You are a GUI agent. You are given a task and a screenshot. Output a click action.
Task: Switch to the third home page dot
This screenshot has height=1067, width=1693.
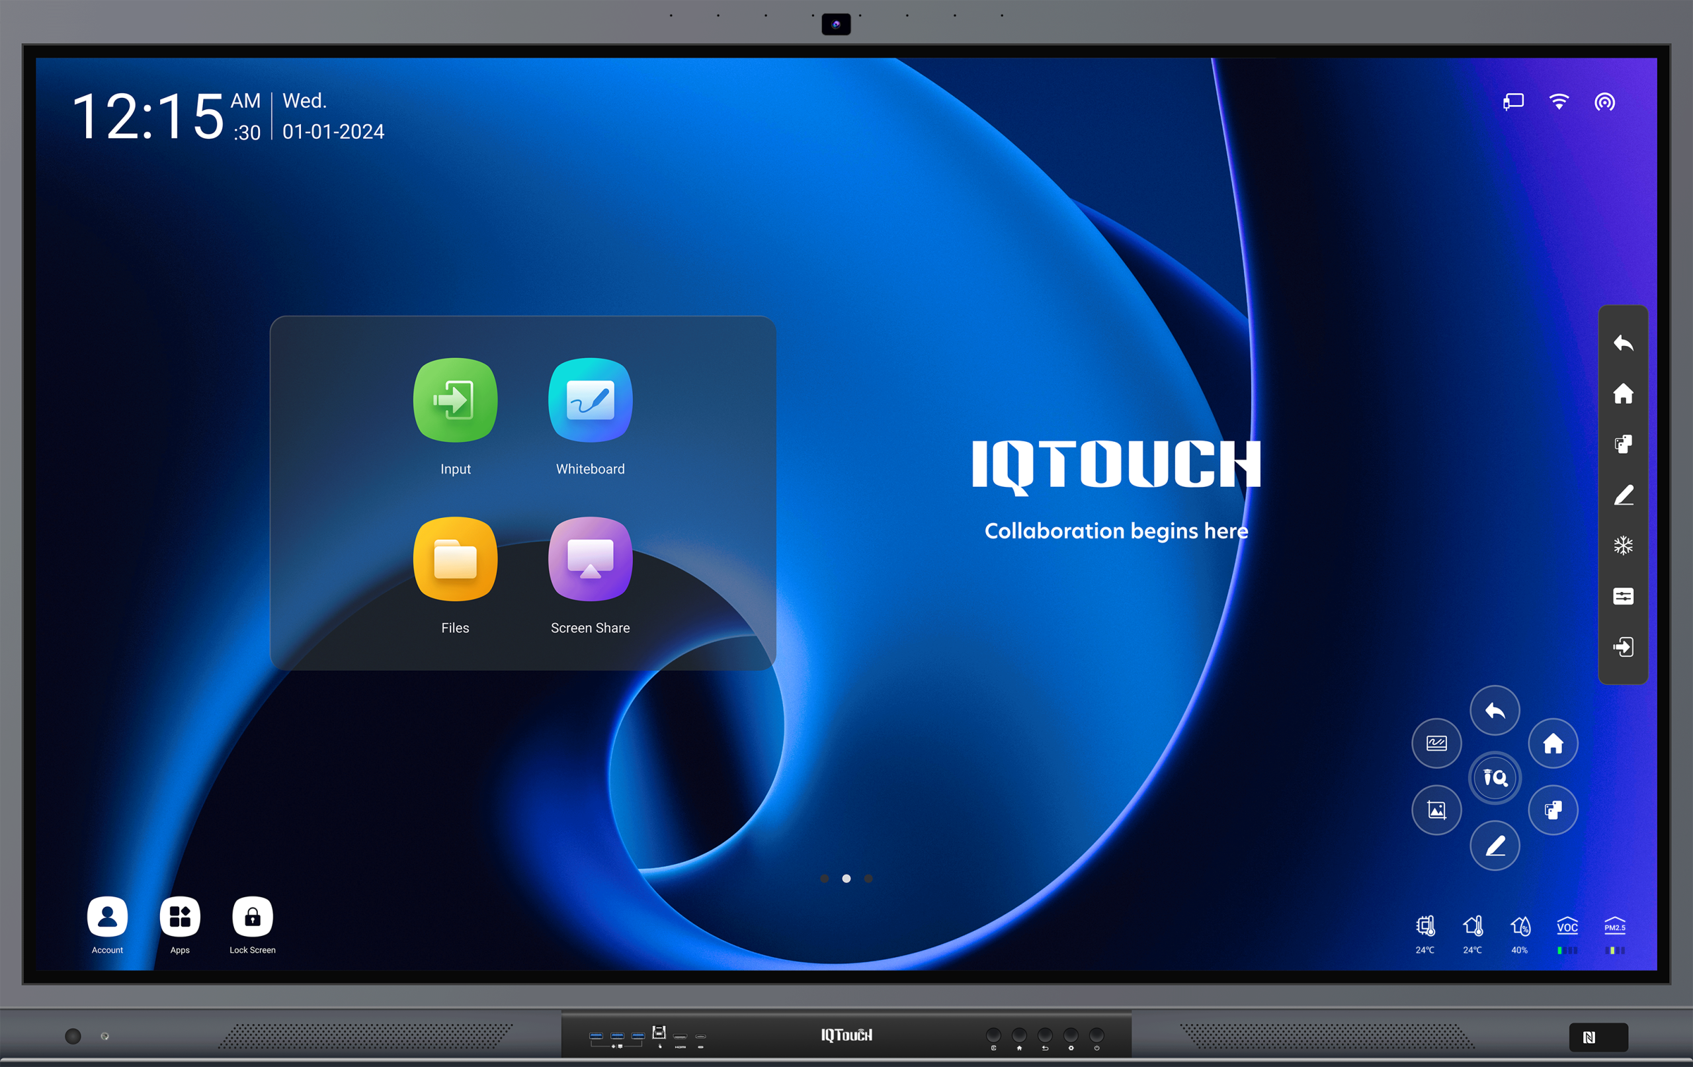click(868, 878)
